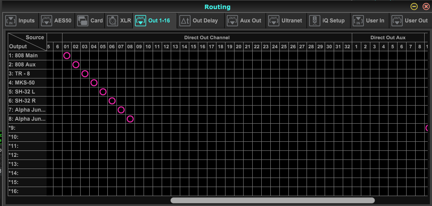Route channel 10 to output *10
This screenshot has height=206, width=432.
[148, 137]
